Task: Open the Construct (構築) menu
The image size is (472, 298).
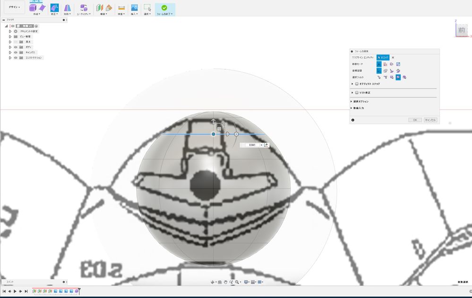Action: [104, 14]
